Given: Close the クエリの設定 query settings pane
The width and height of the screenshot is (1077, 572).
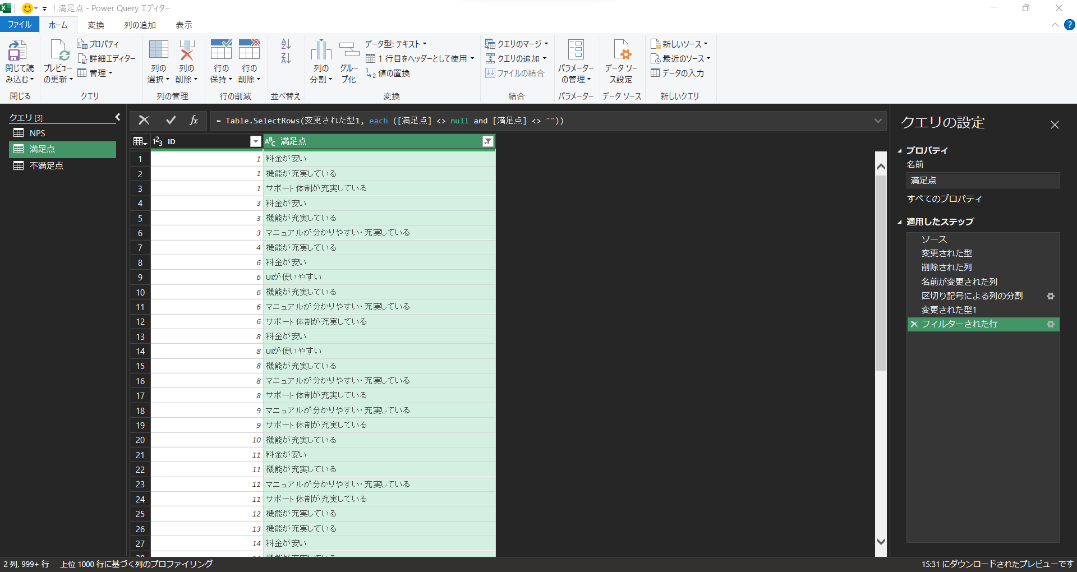Looking at the screenshot, I should (1055, 124).
